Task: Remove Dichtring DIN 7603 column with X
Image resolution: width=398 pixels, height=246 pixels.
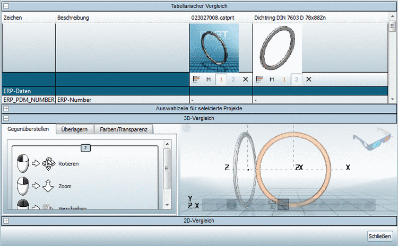Action: (309, 80)
